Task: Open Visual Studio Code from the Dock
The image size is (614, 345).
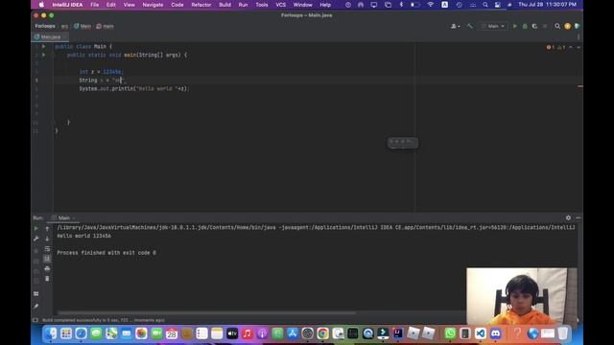Action: click(x=481, y=333)
